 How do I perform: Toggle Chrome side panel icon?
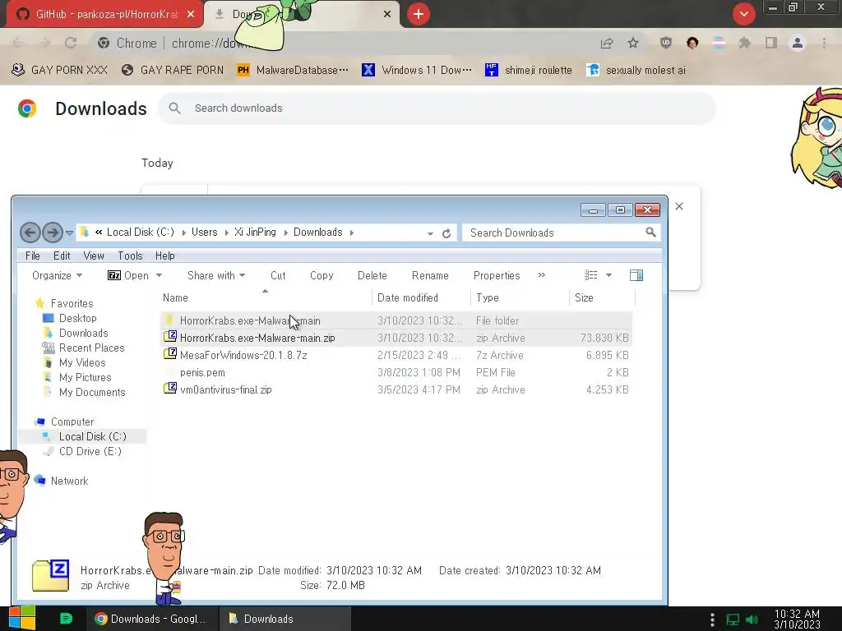tap(771, 43)
